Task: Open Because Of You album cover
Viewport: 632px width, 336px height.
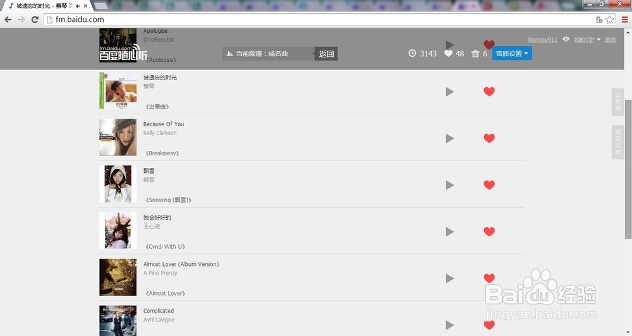Action: pos(118,138)
